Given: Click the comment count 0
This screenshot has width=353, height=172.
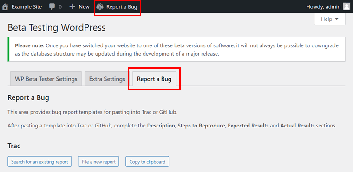Looking at the screenshot, I should tap(60, 7).
